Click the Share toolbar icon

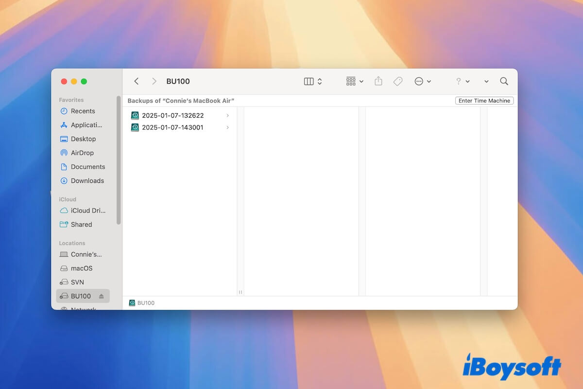(x=378, y=82)
